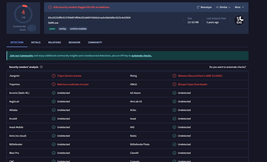Click the Reanalyze refresh icon
This screenshot has width=267, height=162.
[x=198, y=7]
